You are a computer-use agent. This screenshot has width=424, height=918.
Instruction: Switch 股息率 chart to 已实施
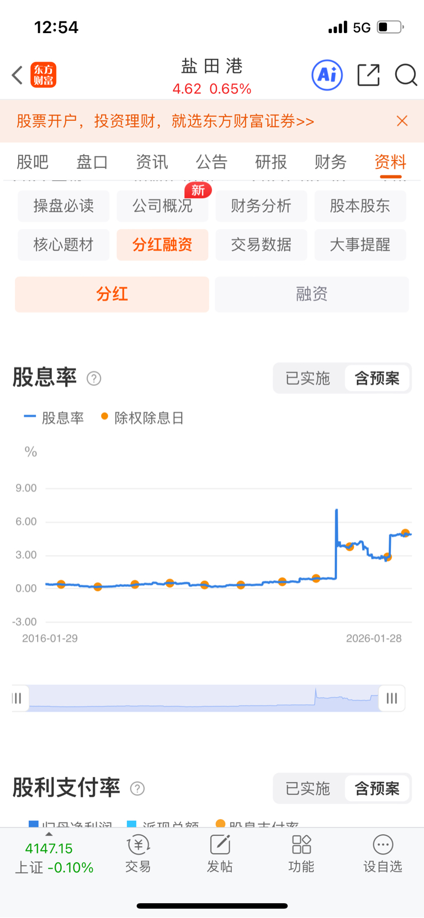pos(308,378)
